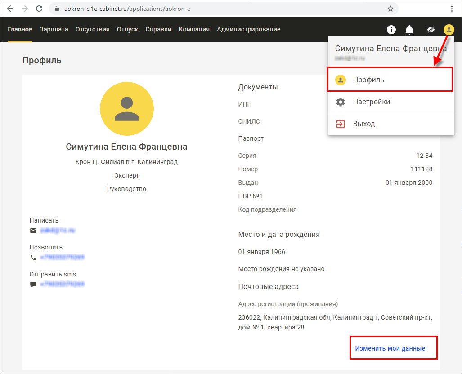Open the Зарплата tab
The width and height of the screenshot is (462, 374).
(54, 30)
